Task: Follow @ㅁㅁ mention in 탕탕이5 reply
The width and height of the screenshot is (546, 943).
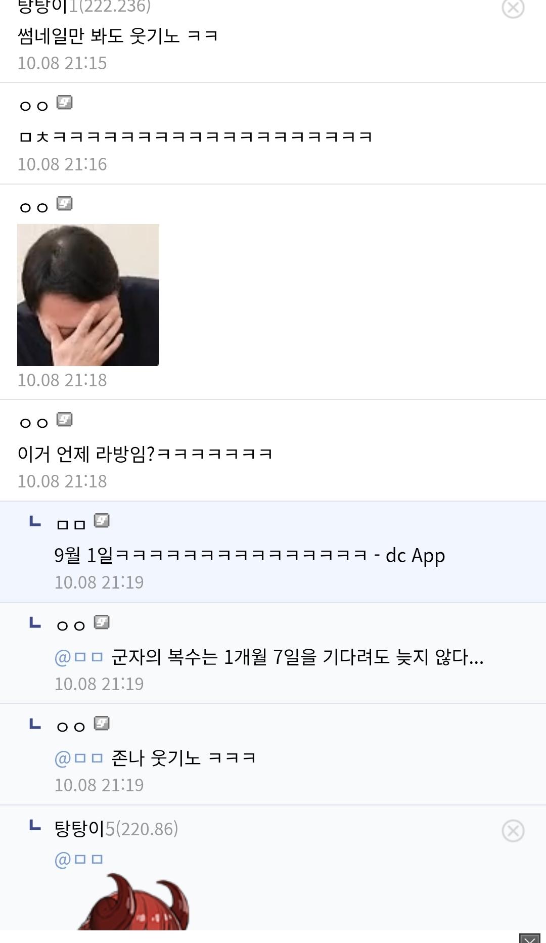Action: click(x=79, y=859)
